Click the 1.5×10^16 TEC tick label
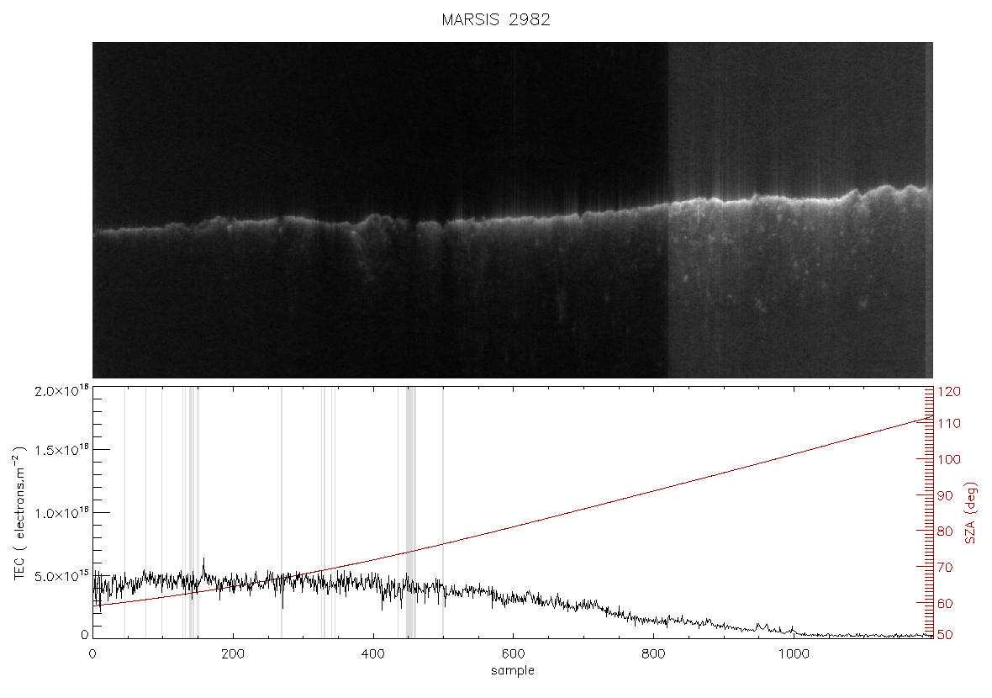Screen dimensions: 992x698 coord(61,450)
